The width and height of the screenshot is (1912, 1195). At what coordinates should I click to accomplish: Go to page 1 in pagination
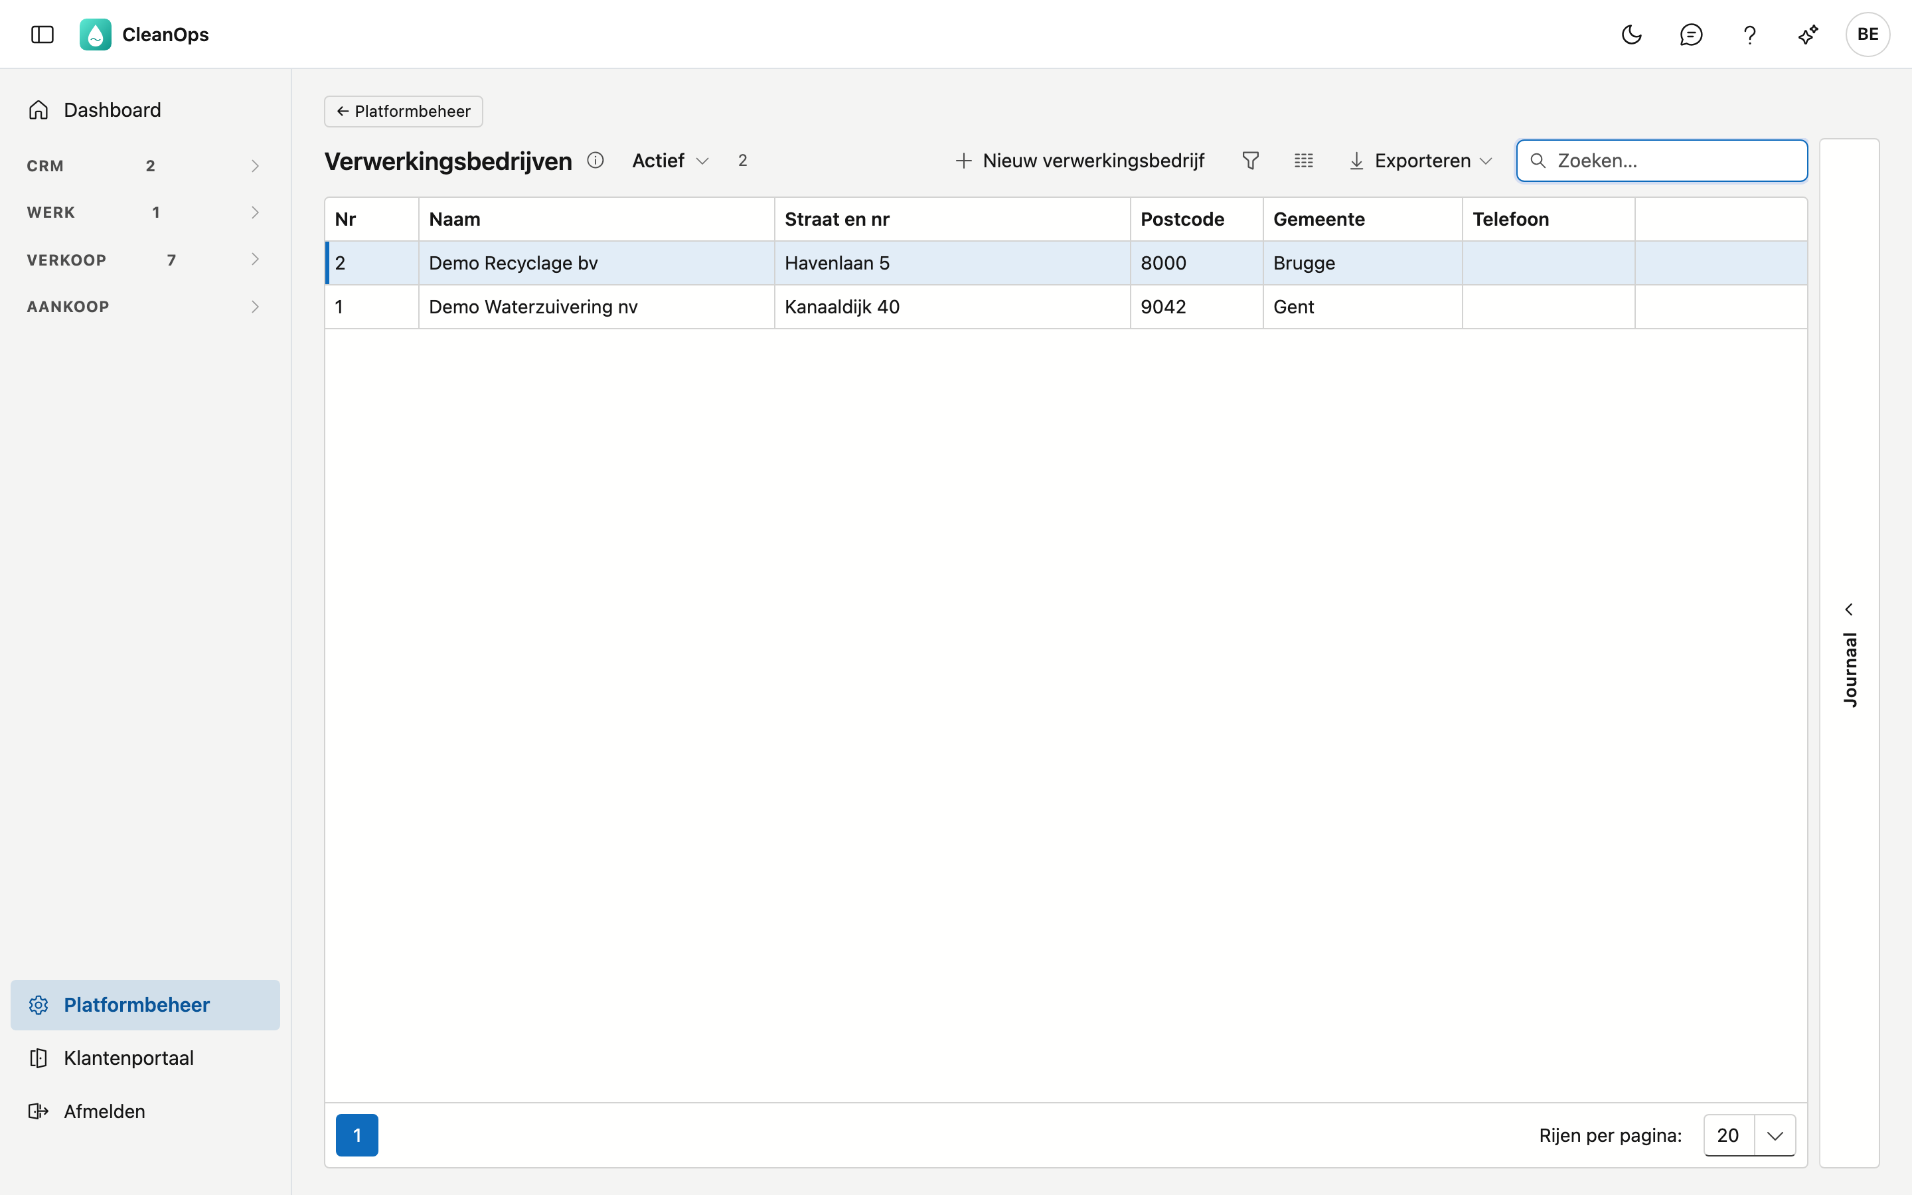tap(357, 1135)
